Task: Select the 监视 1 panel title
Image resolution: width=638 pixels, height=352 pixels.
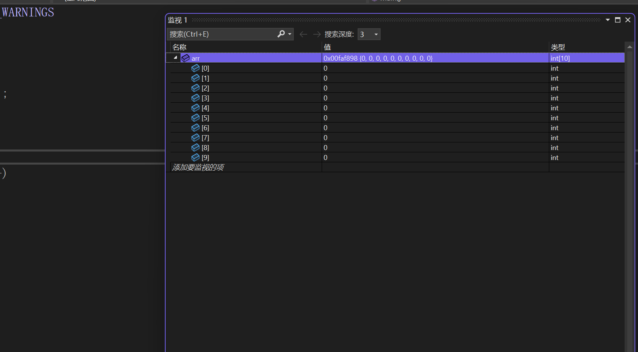Action: click(x=177, y=20)
